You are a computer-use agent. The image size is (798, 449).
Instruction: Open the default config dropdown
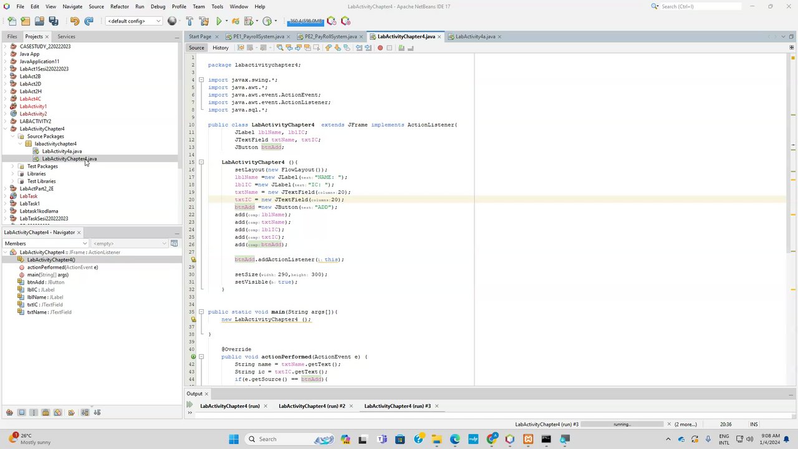pyautogui.click(x=134, y=21)
